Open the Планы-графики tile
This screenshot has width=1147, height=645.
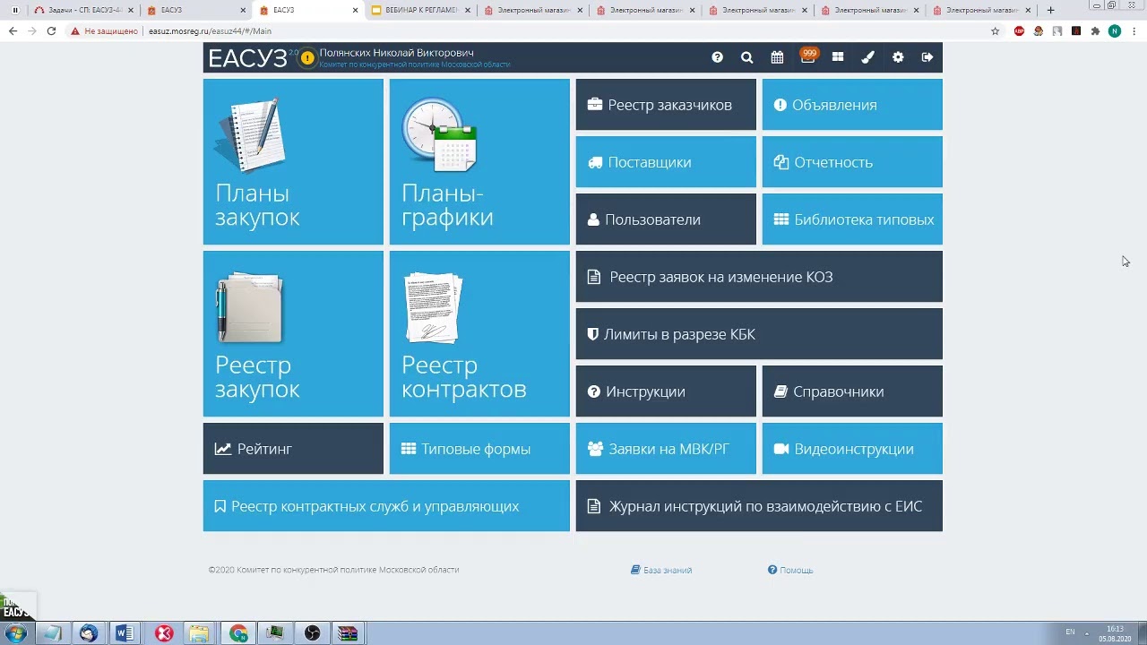(479, 161)
